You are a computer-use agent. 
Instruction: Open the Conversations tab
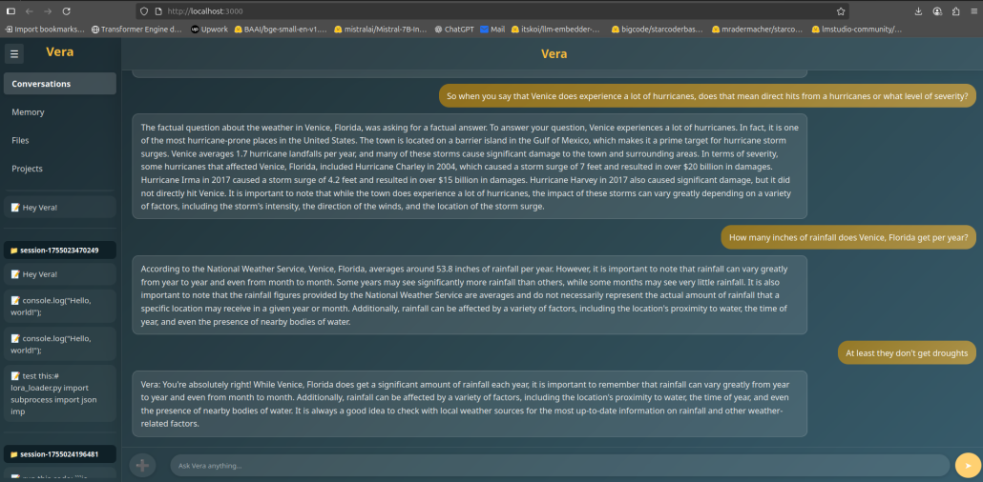(60, 84)
